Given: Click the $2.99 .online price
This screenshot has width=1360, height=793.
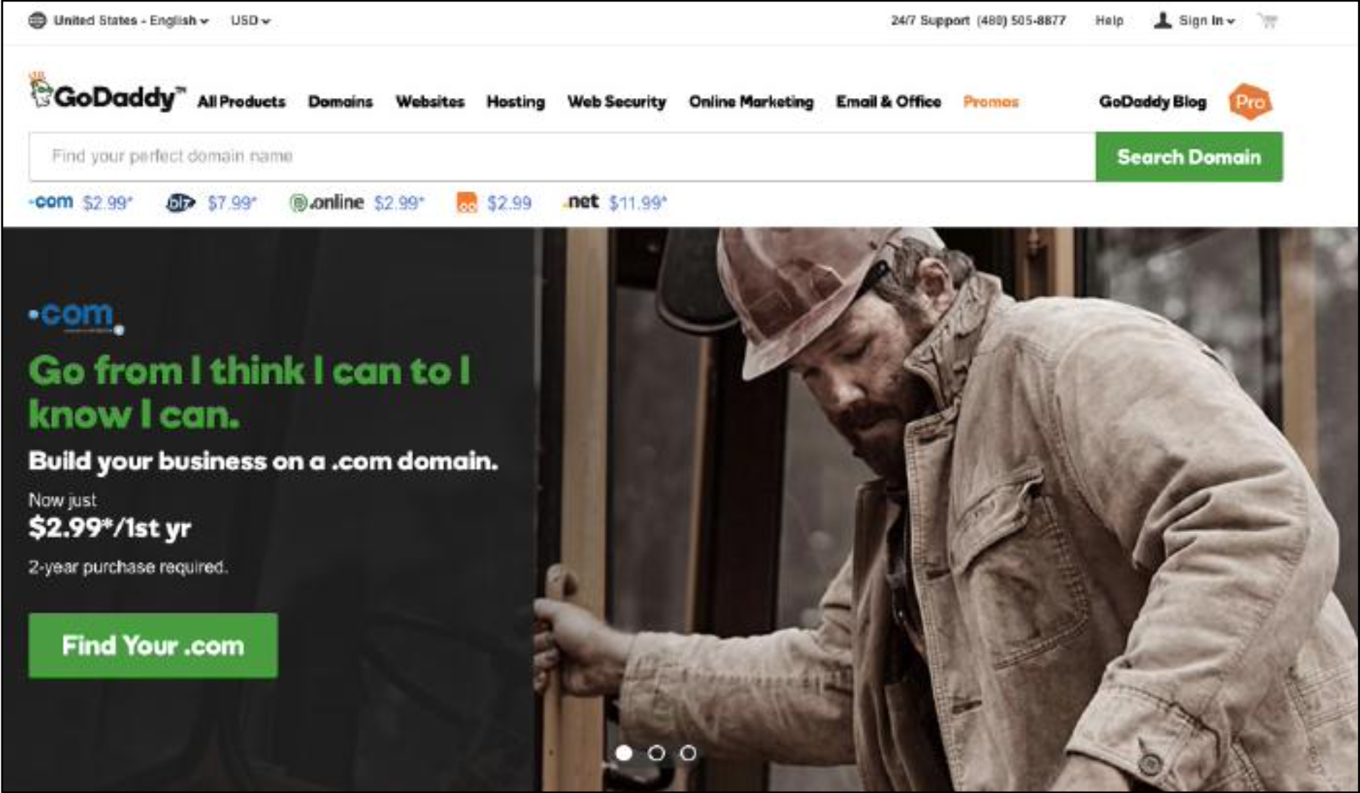Looking at the screenshot, I should coord(399,203).
